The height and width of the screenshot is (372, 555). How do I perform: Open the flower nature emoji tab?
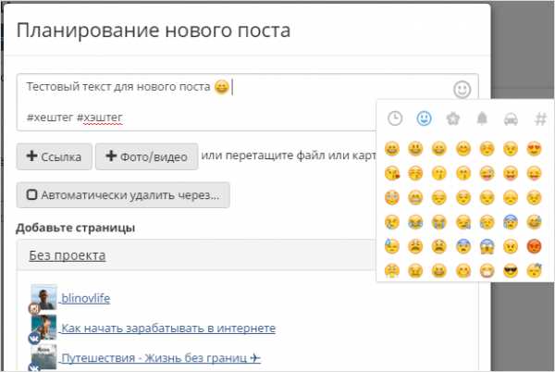453,118
